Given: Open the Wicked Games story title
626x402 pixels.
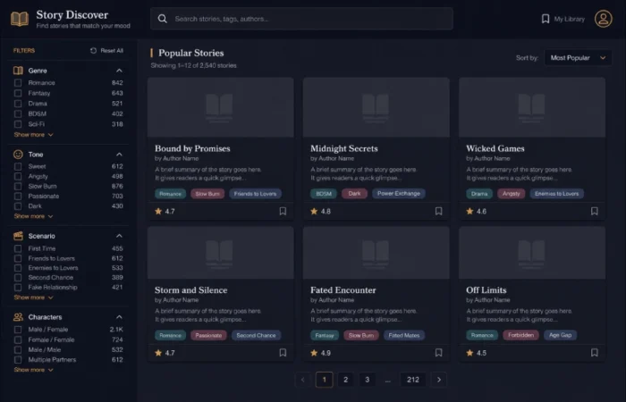Looking at the screenshot, I should pos(495,148).
